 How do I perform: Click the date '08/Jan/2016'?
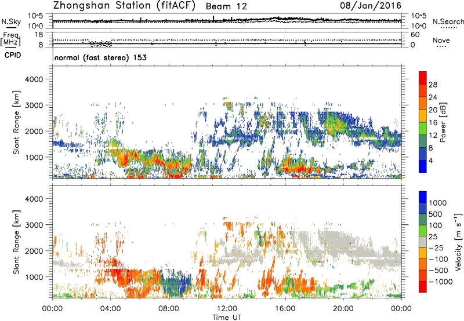click(371, 6)
